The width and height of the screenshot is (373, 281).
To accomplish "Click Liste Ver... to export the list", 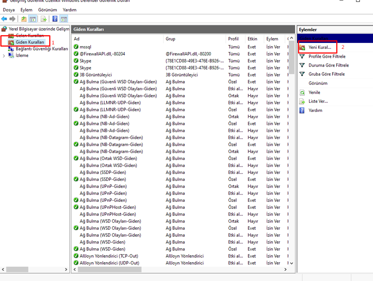I will click(x=318, y=101).
